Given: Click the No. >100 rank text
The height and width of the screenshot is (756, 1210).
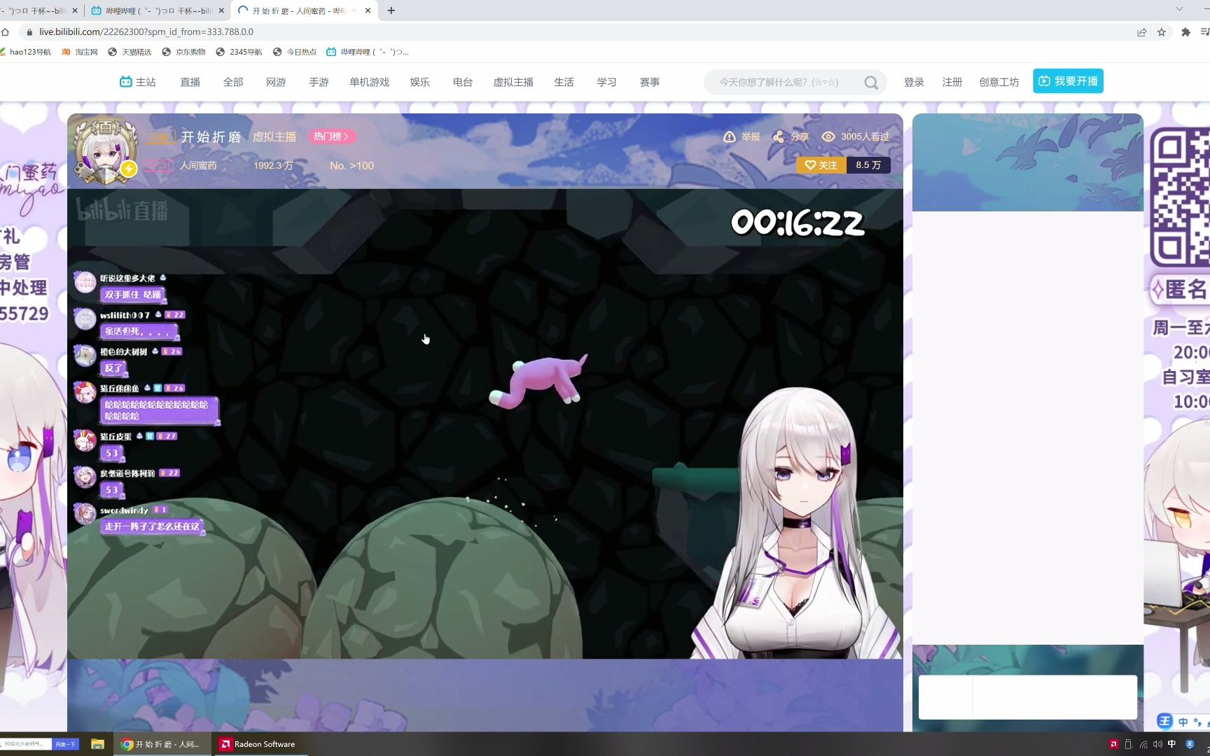Looking at the screenshot, I should 352,166.
